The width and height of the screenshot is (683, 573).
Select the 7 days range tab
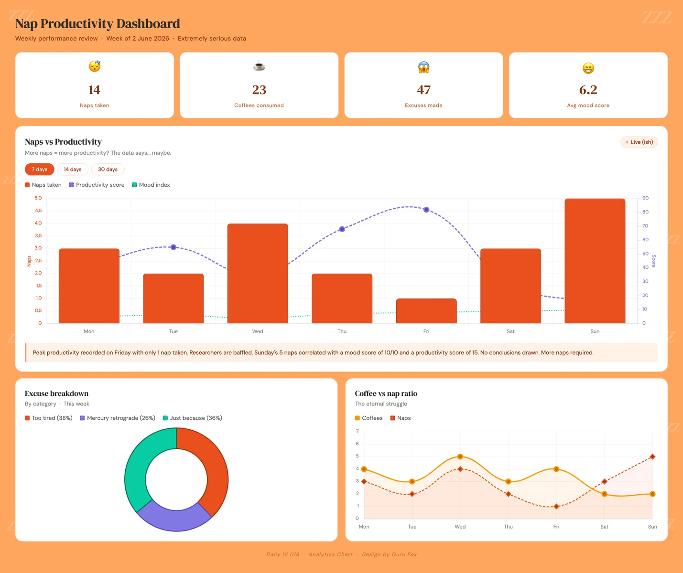click(x=40, y=170)
